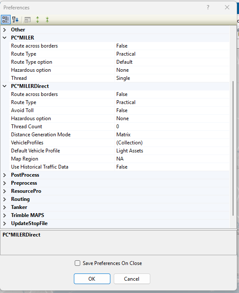Expand the PostProcess category
Viewport: 239px width, 293px height.
(x=5, y=175)
